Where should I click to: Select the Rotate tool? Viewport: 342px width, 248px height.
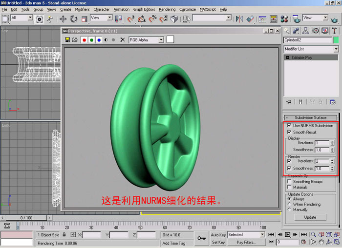point(74,19)
